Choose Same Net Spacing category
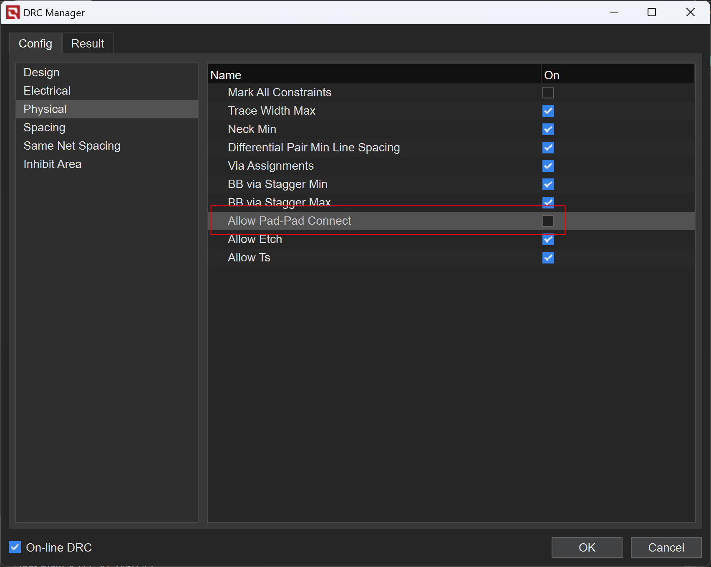The width and height of the screenshot is (711, 567). coord(72,146)
